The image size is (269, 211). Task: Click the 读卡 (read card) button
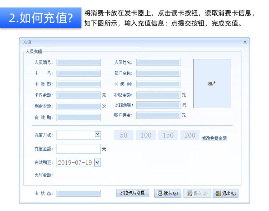tap(167, 193)
